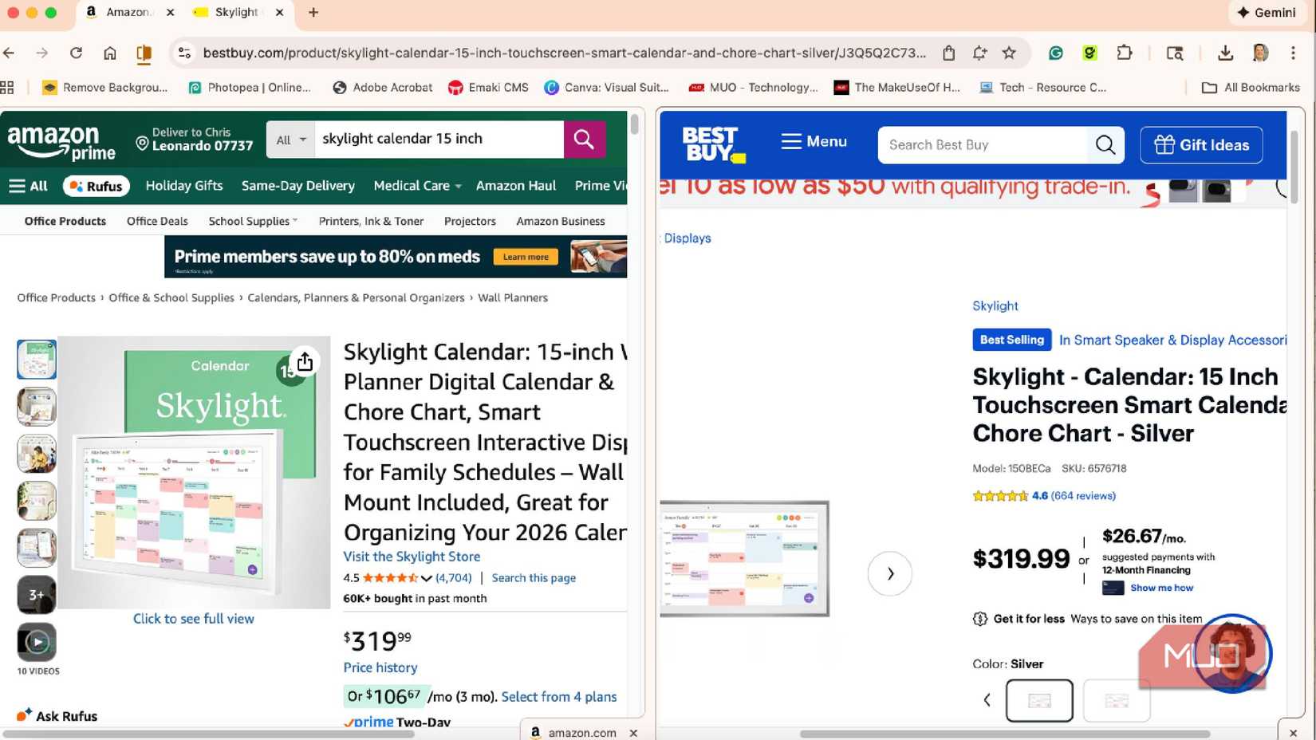
Task: Expand the School Supplies dropdown
Action: tap(251, 221)
